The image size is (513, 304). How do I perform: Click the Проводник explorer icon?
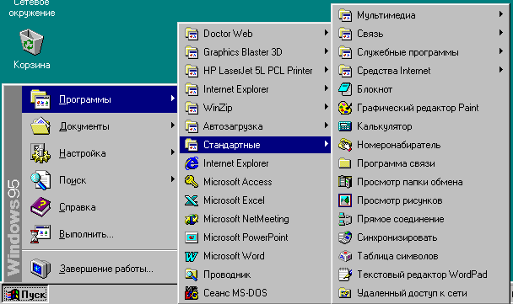tap(192, 275)
